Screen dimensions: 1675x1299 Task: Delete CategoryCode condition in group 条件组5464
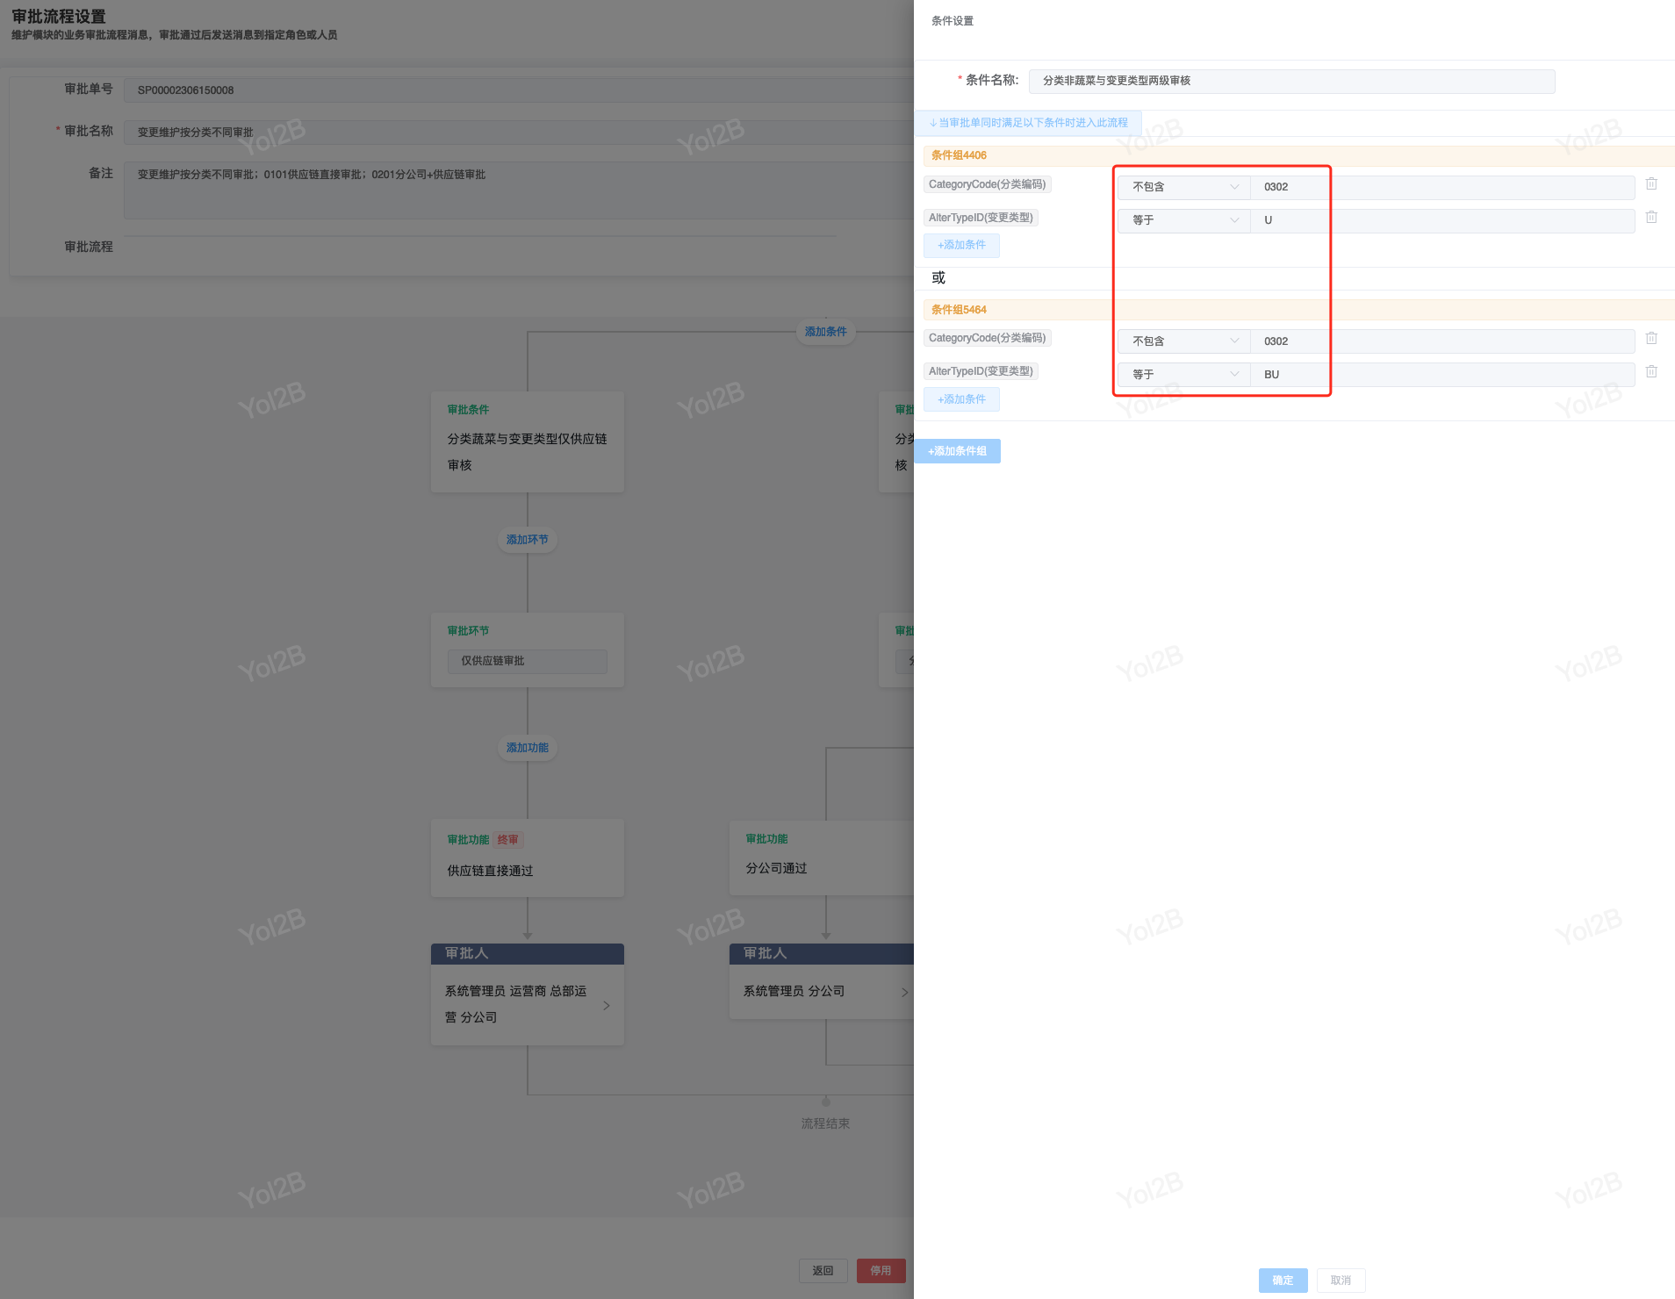click(1651, 339)
